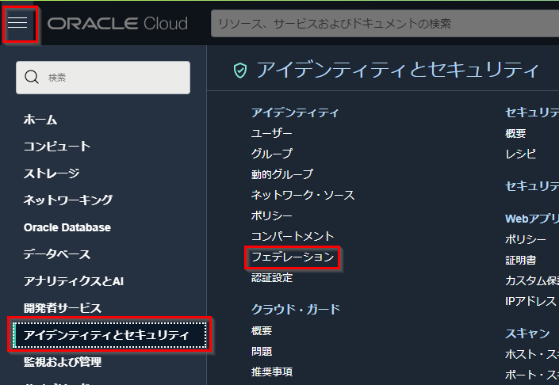Open ネットワーキング from the sidebar
Viewport: 559px width, 385px height.
click(x=68, y=200)
